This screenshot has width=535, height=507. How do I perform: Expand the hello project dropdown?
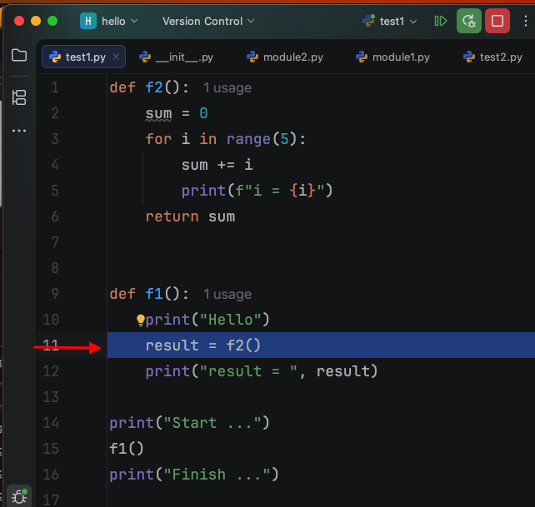(109, 21)
